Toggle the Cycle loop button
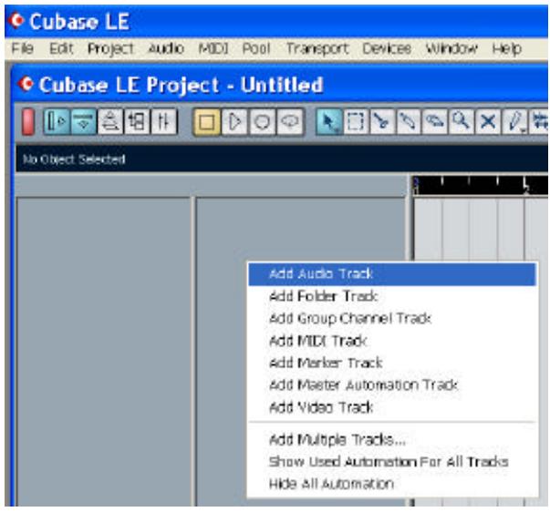This screenshot has height=512, width=550. click(290, 122)
